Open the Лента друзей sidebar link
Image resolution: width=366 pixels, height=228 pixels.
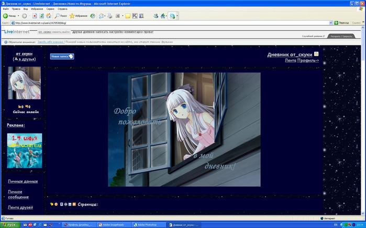tap(20, 207)
